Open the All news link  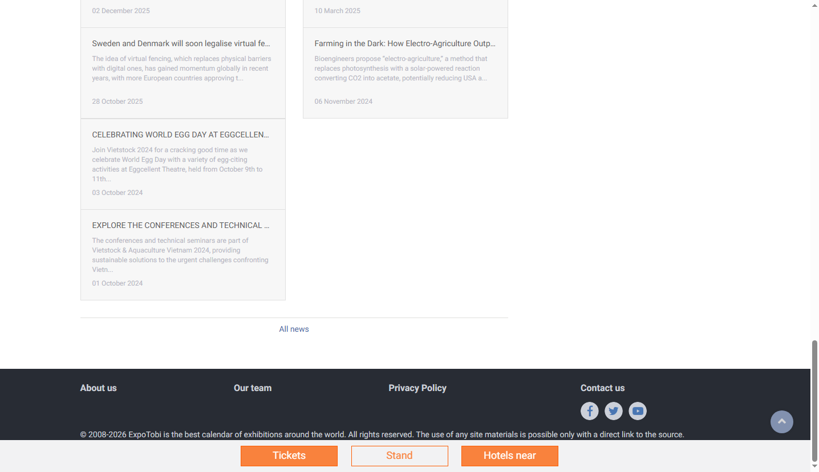point(294,329)
